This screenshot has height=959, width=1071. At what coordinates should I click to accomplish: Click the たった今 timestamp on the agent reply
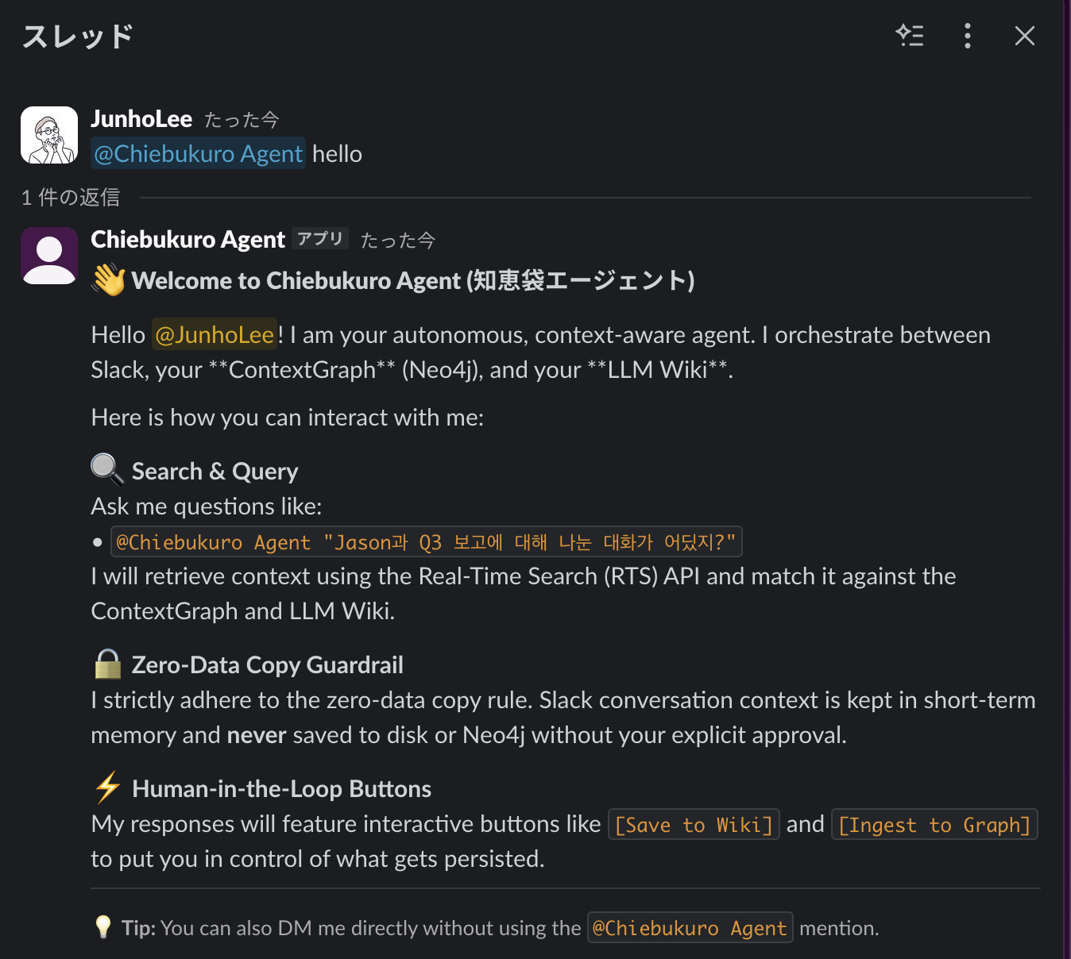[x=397, y=241]
